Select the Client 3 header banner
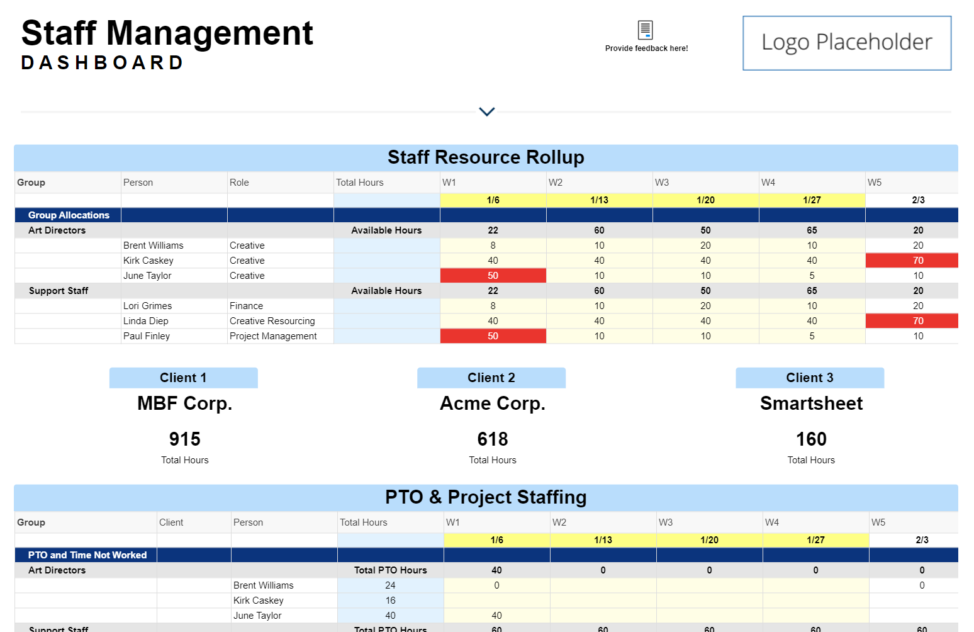This screenshot has height=632, width=974. [810, 377]
